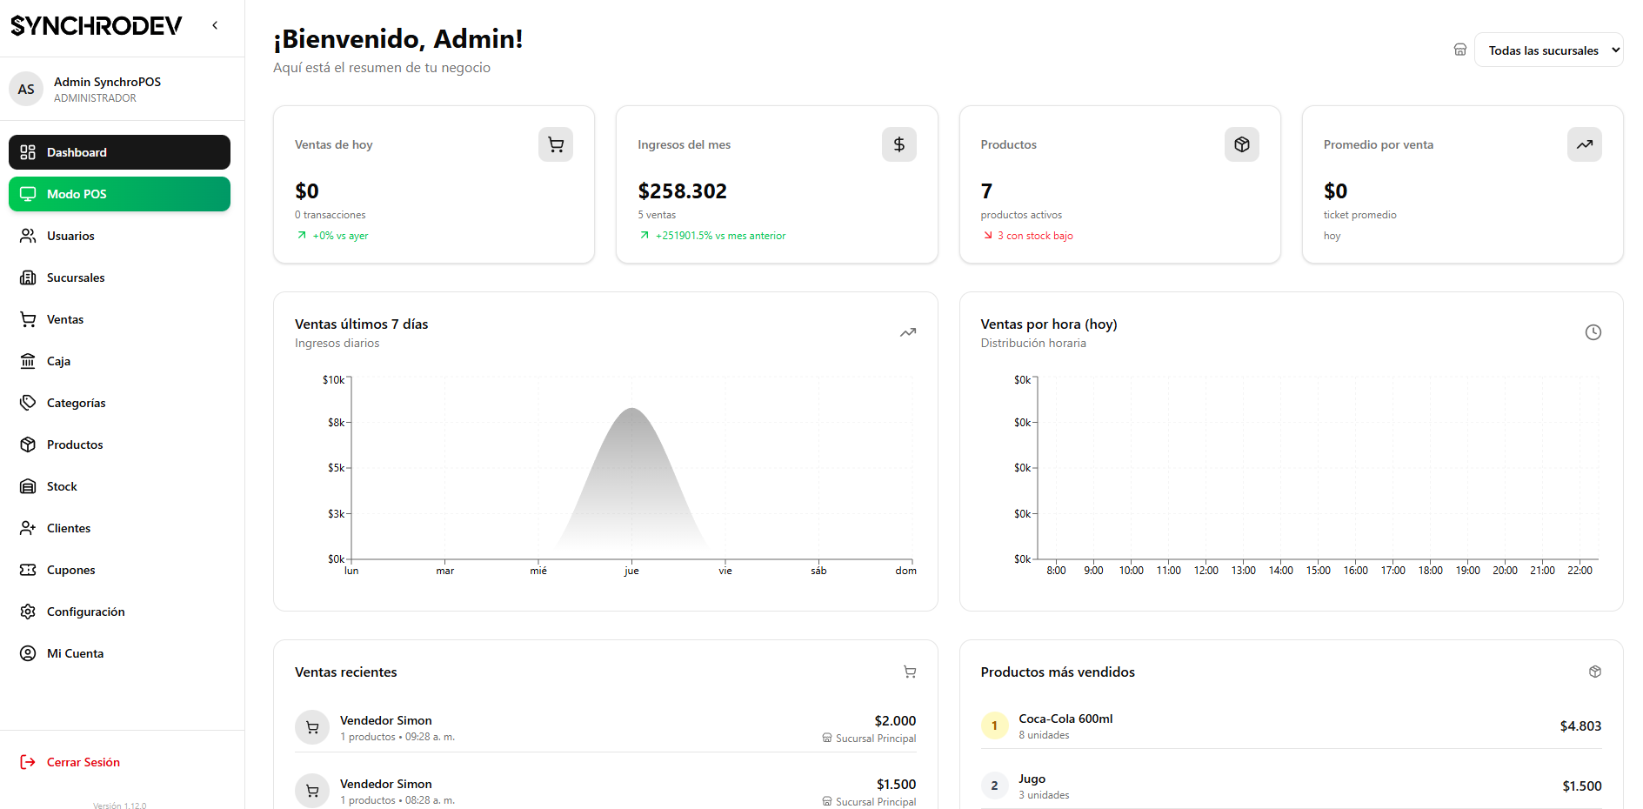
Task: Click the dollar icon on Ingresos del mes card
Action: pyautogui.click(x=898, y=144)
